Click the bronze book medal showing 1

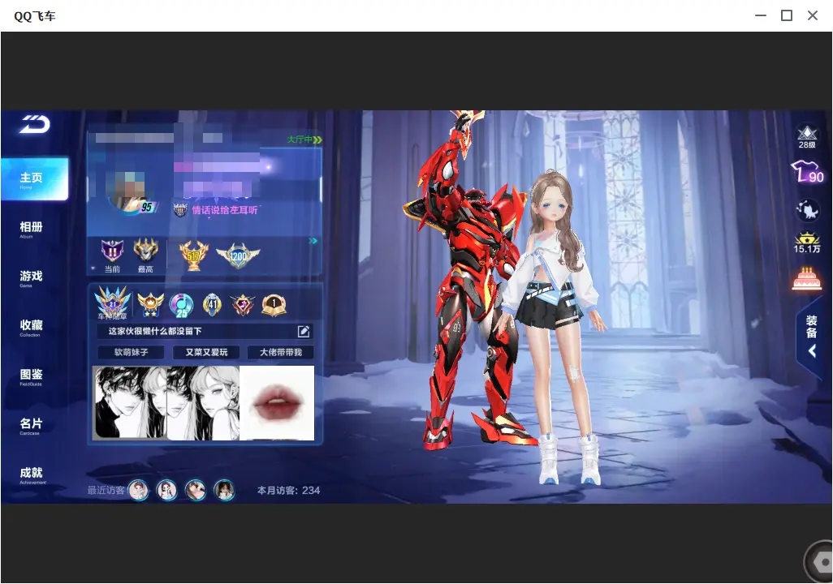pyautogui.click(x=274, y=305)
